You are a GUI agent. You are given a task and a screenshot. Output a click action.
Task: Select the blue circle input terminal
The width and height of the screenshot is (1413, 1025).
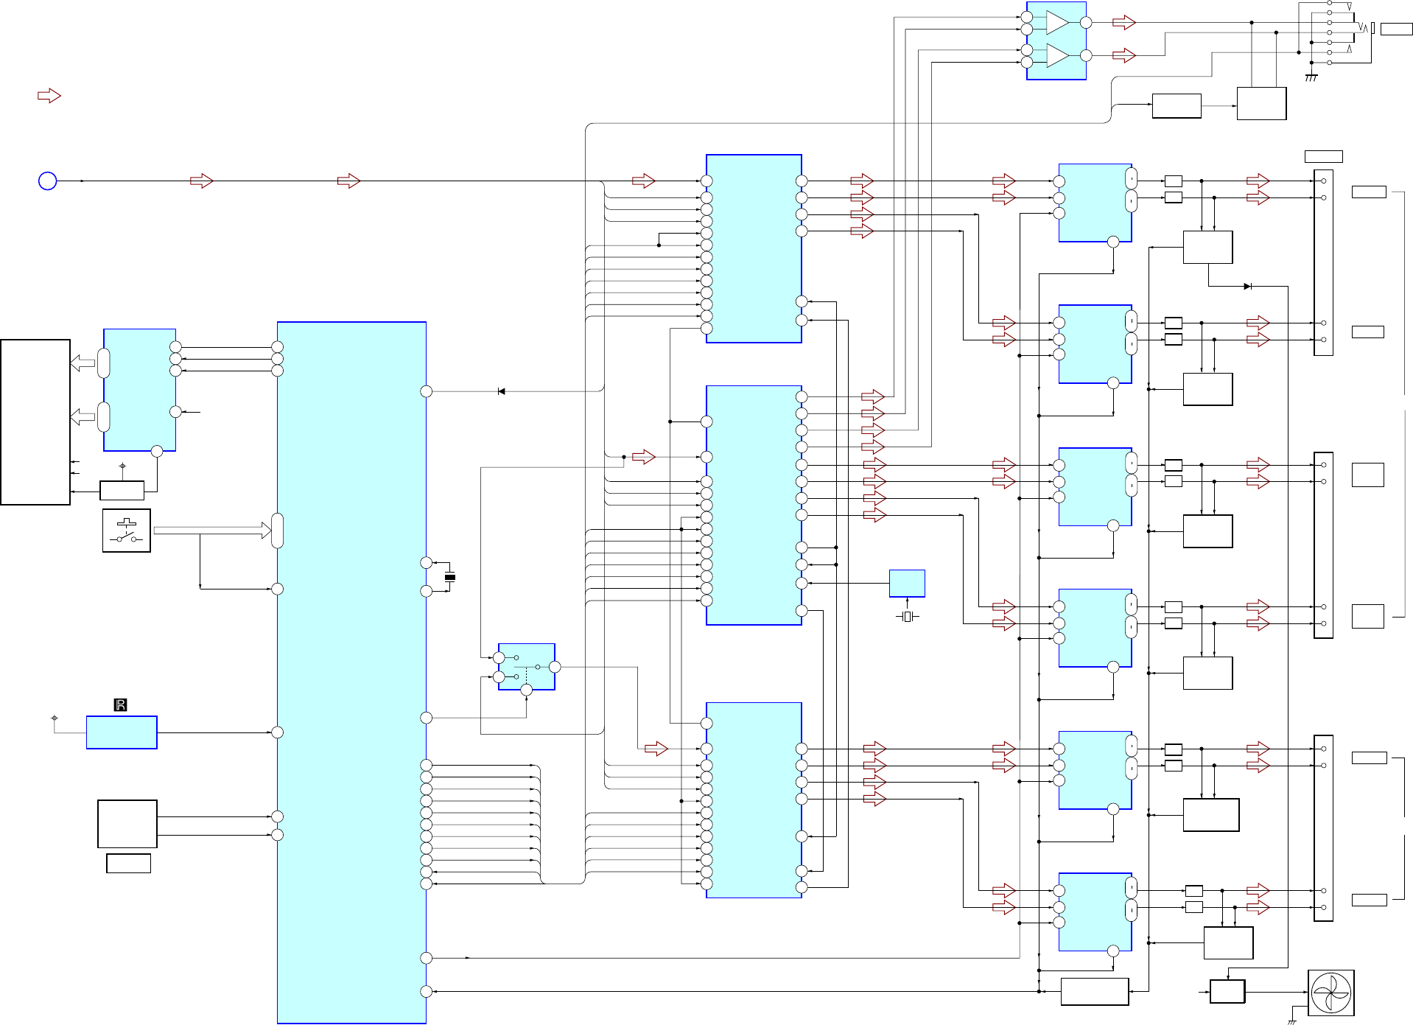[47, 181]
